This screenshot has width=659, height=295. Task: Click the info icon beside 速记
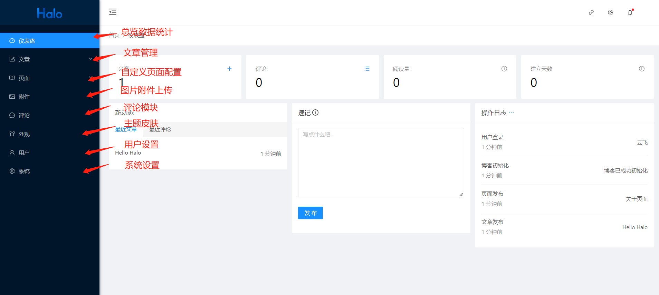coord(315,112)
